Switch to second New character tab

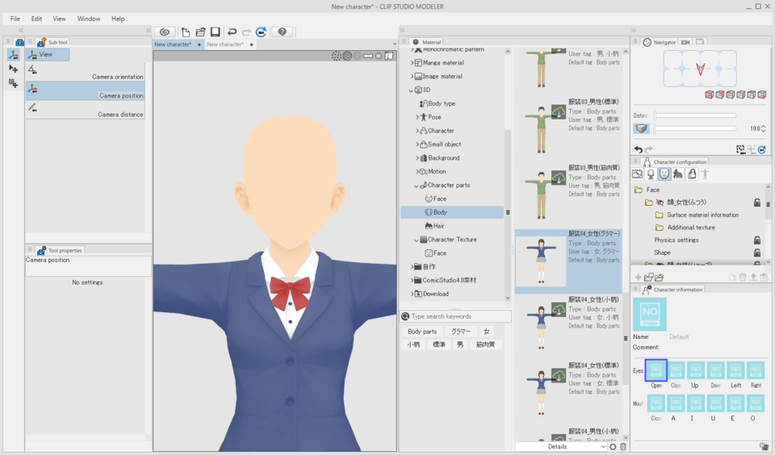pos(230,44)
